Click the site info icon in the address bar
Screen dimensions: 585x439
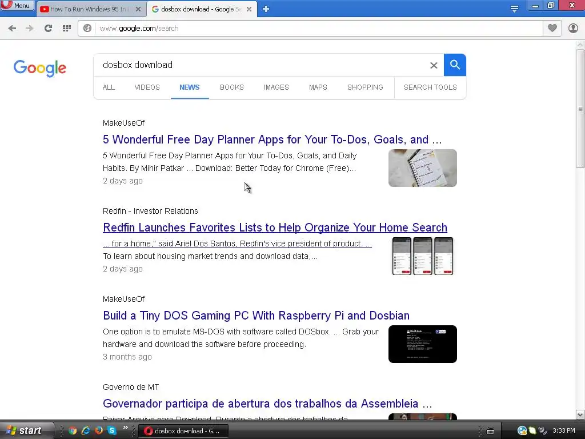pyautogui.click(x=87, y=29)
